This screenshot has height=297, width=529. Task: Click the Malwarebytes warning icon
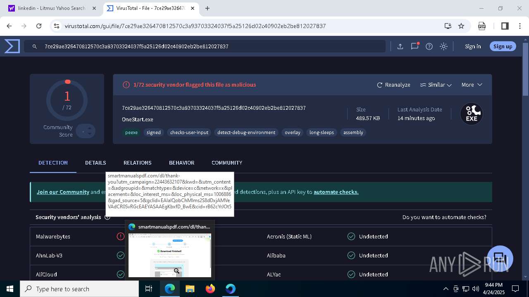(x=120, y=236)
